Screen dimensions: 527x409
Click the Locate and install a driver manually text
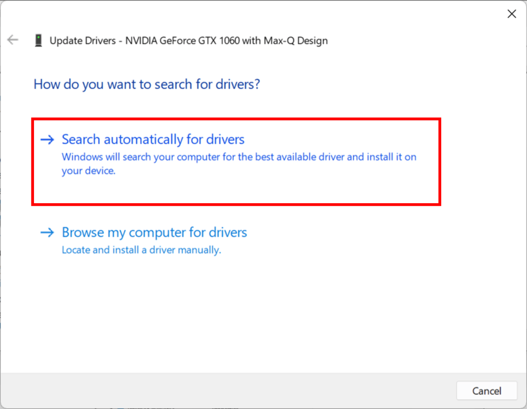[141, 249]
